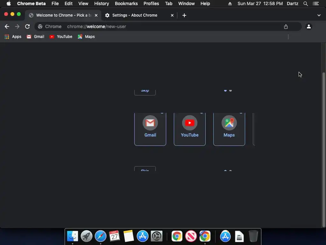Open Gmail bookmark in bookmarks bar
The image size is (326, 245).
click(x=35, y=37)
